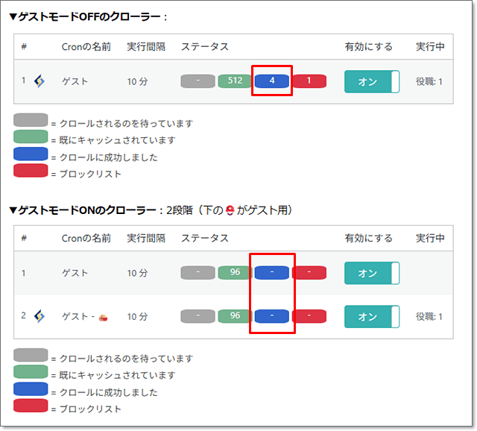
Task: Click the red guest icon in the ゲストモードON heading
Action: [x=230, y=211]
